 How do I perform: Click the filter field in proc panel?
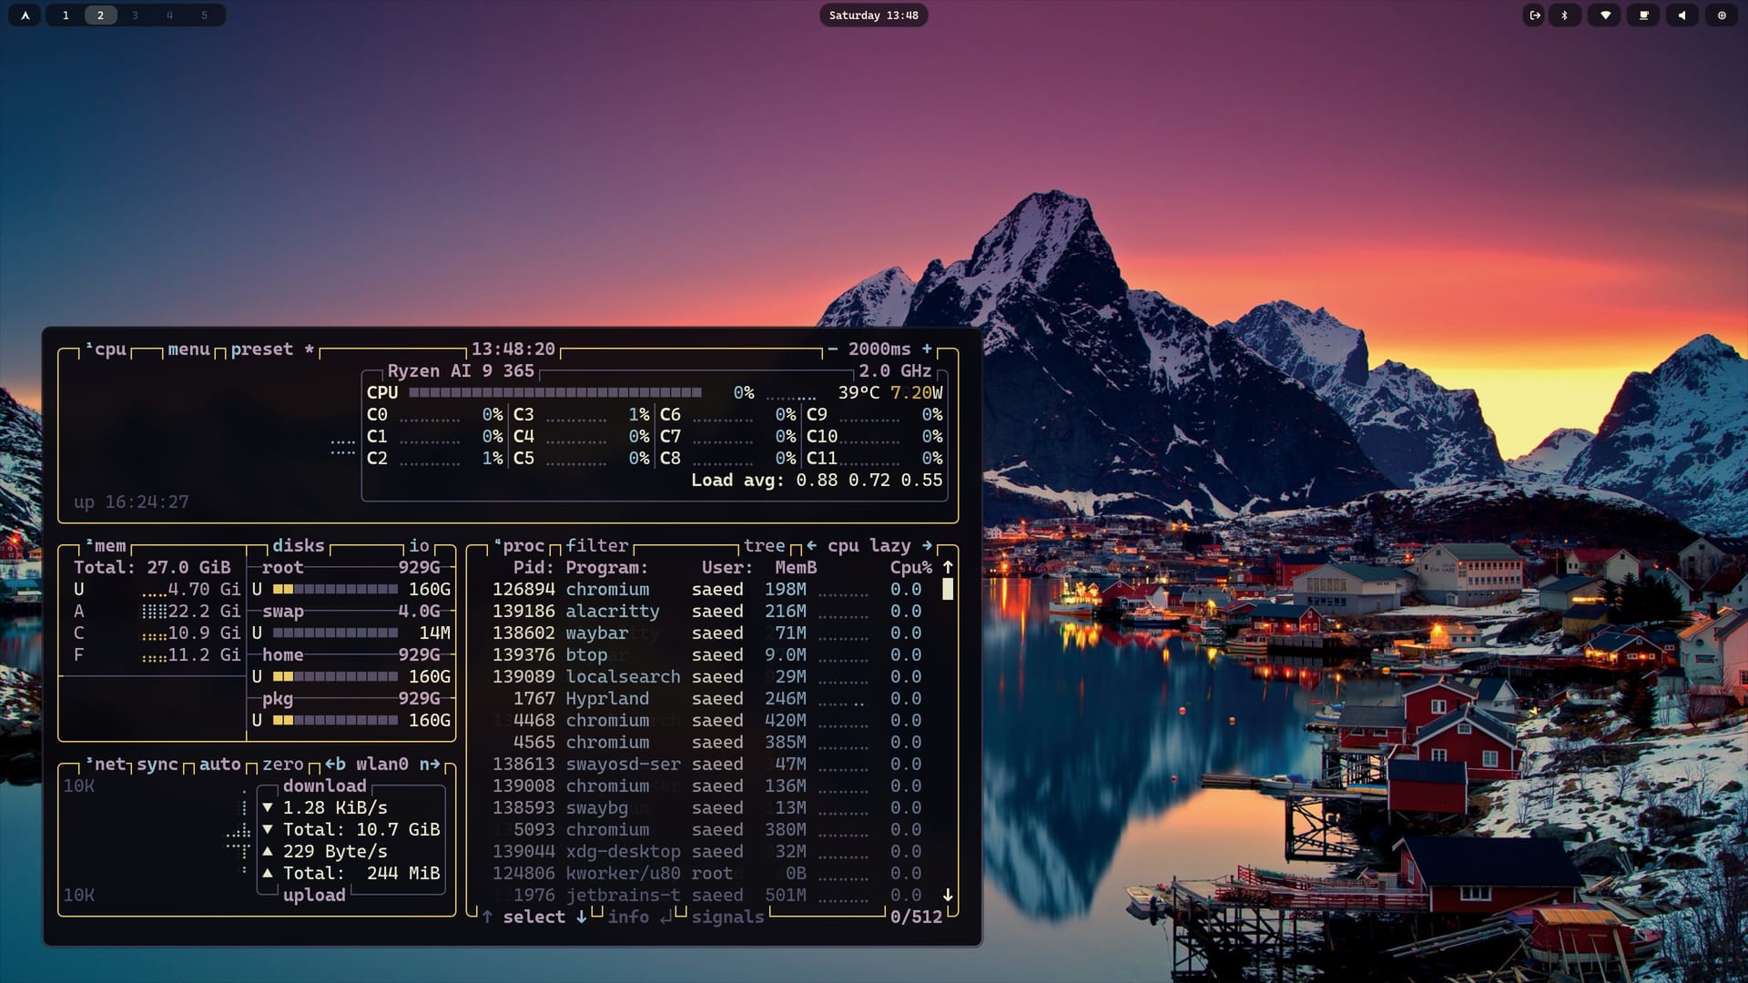tap(596, 545)
